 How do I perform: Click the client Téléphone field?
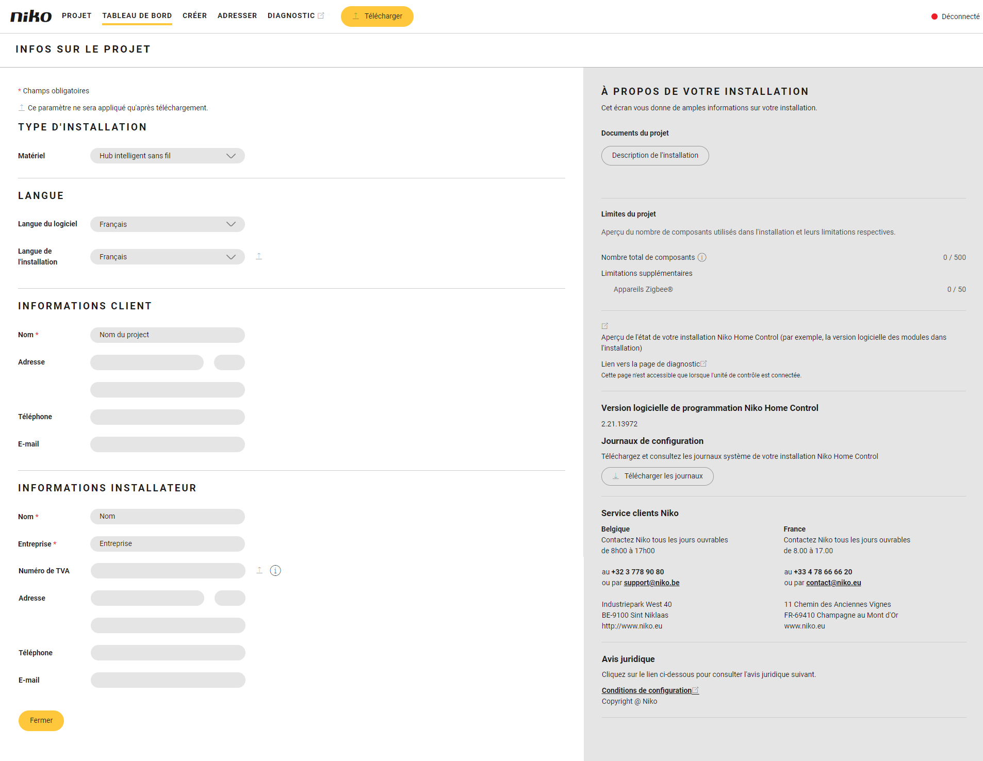pyautogui.click(x=168, y=417)
